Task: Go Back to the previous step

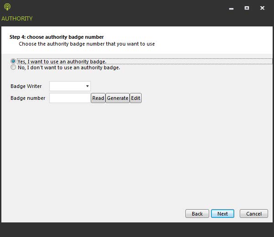Action: 197,214
